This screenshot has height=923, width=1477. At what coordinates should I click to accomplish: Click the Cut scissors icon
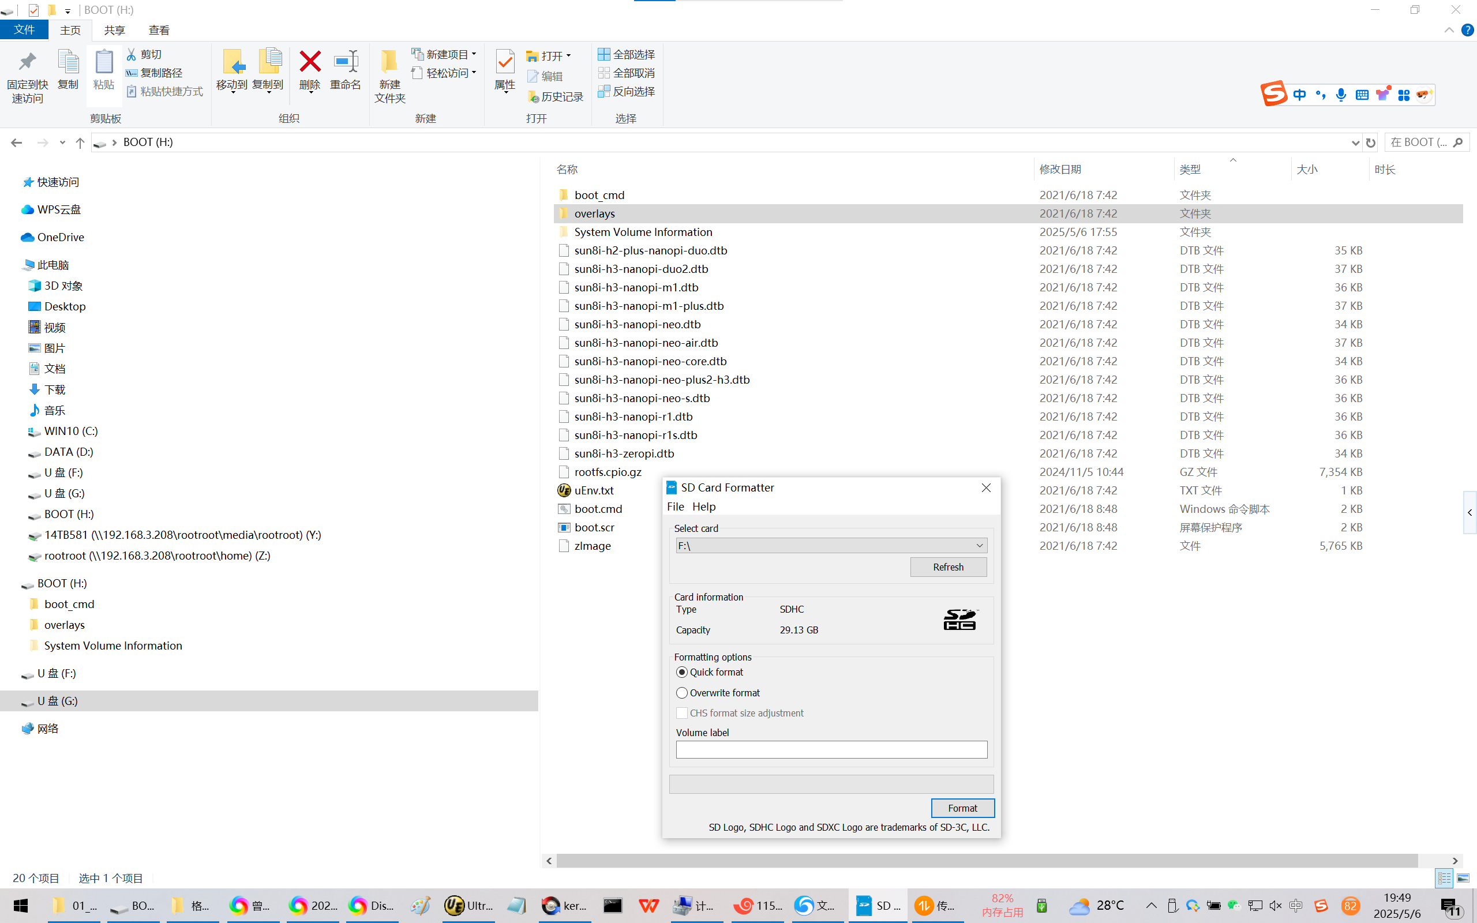tap(131, 54)
